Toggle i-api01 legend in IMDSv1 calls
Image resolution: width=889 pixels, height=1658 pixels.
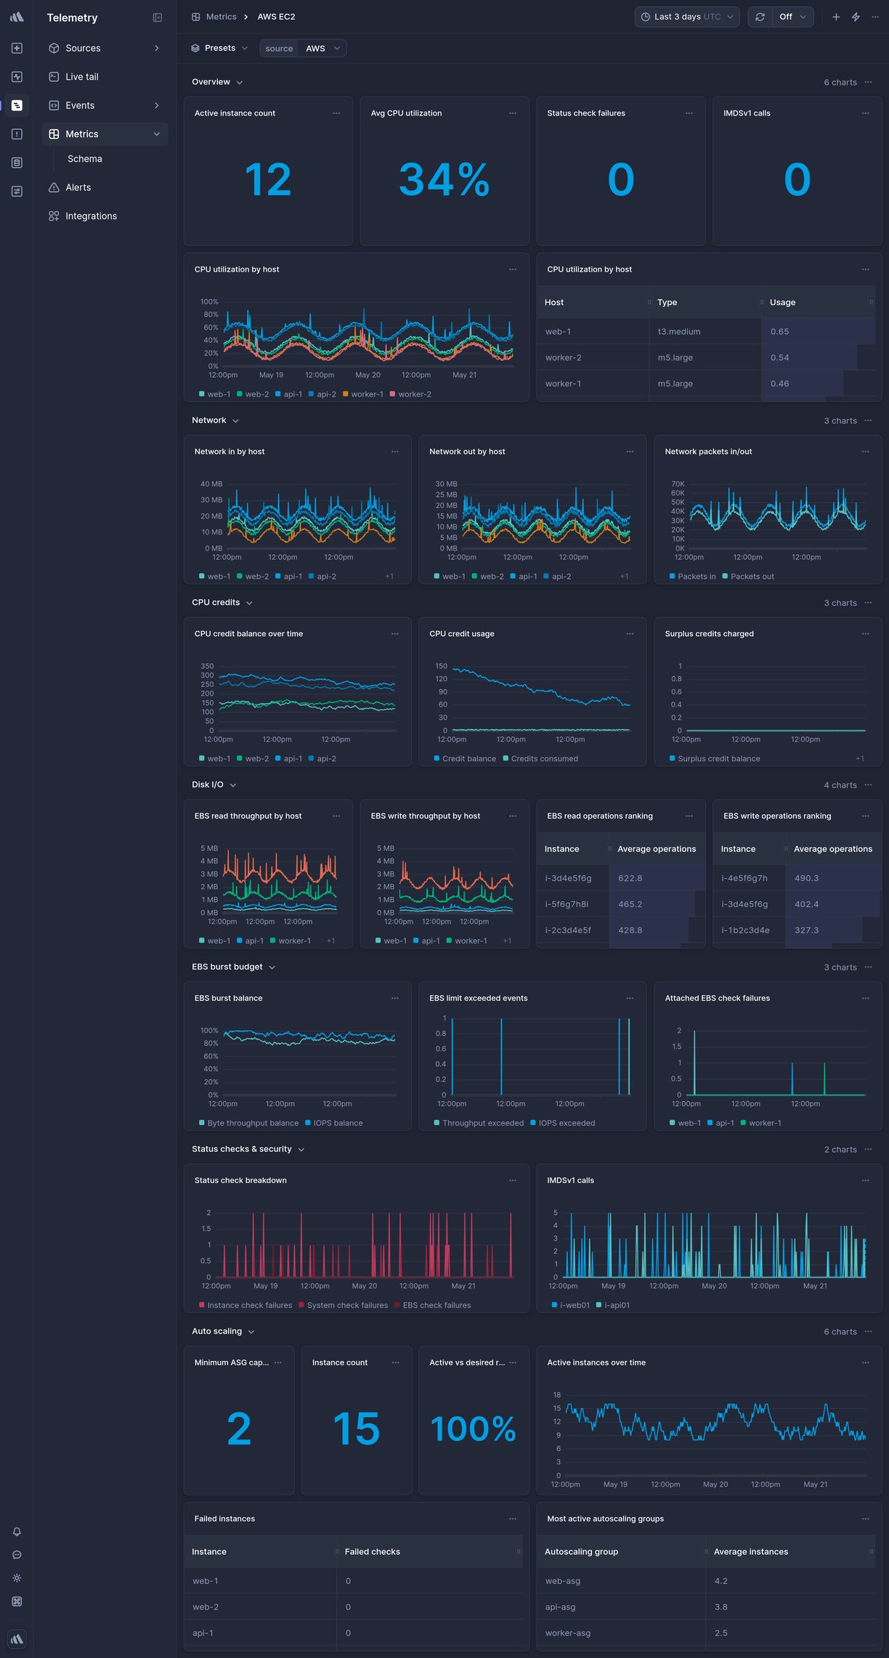pyautogui.click(x=613, y=1306)
